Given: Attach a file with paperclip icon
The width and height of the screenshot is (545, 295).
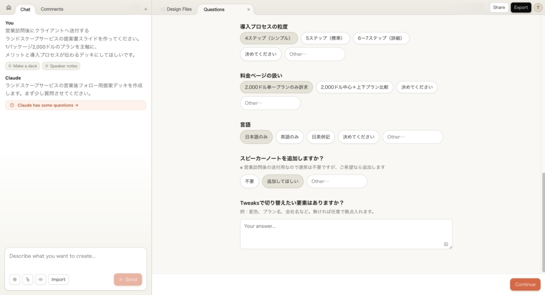Looking at the screenshot, I should [28, 280].
